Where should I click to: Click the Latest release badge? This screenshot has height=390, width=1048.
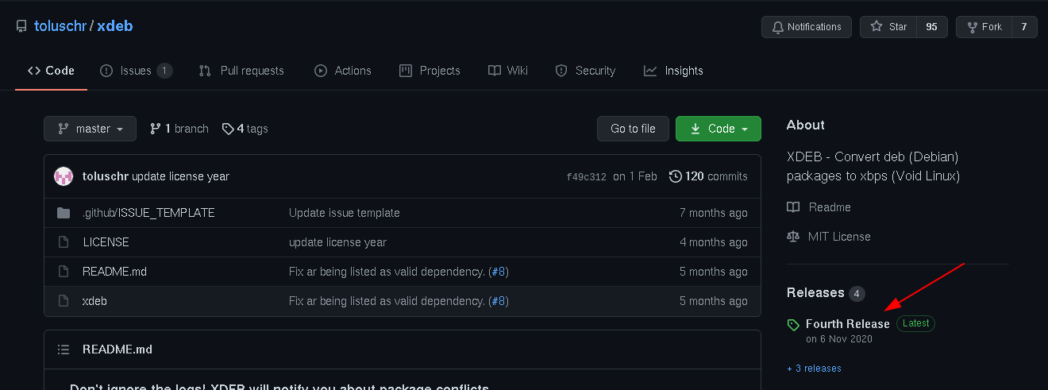point(916,323)
